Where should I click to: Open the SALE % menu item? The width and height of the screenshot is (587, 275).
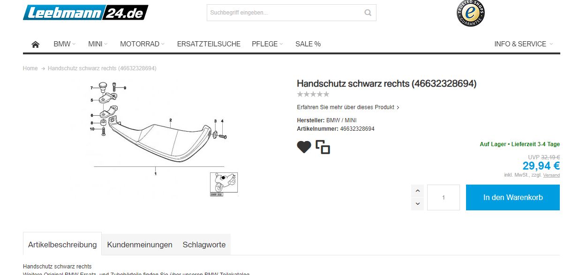pos(308,44)
